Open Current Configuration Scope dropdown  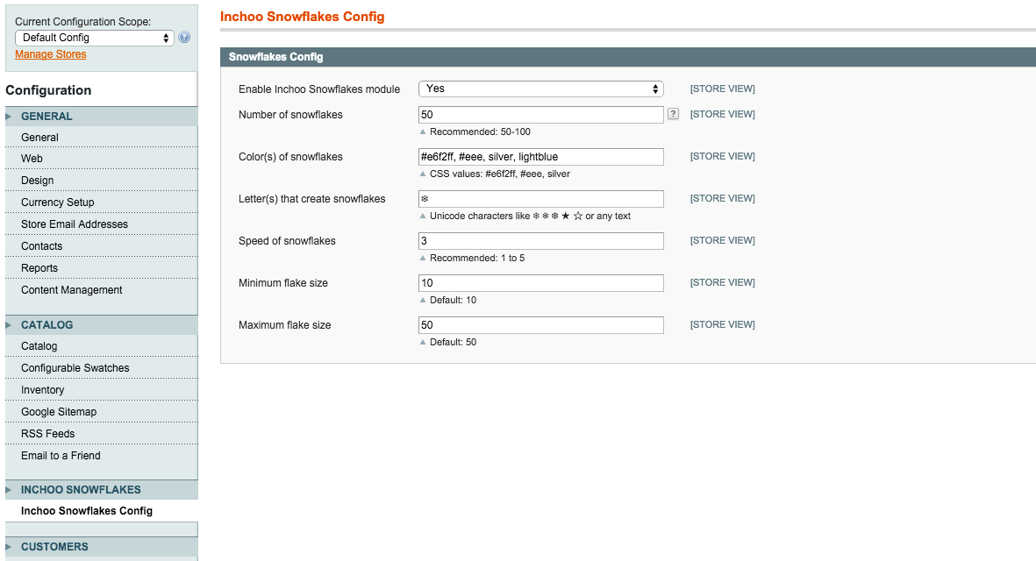pos(95,38)
